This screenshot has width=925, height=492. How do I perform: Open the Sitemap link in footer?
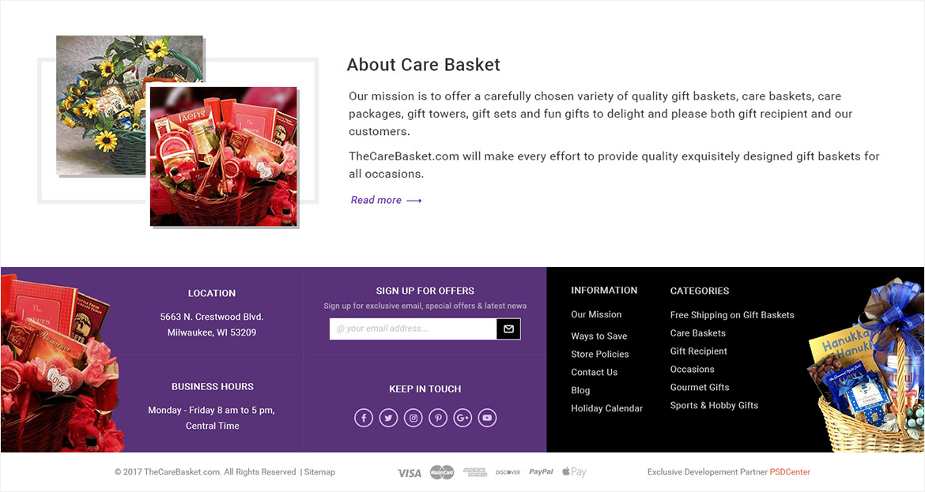coord(319,472)
